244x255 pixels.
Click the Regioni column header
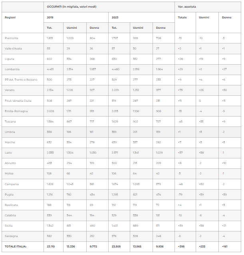click(x=10, y=18)
